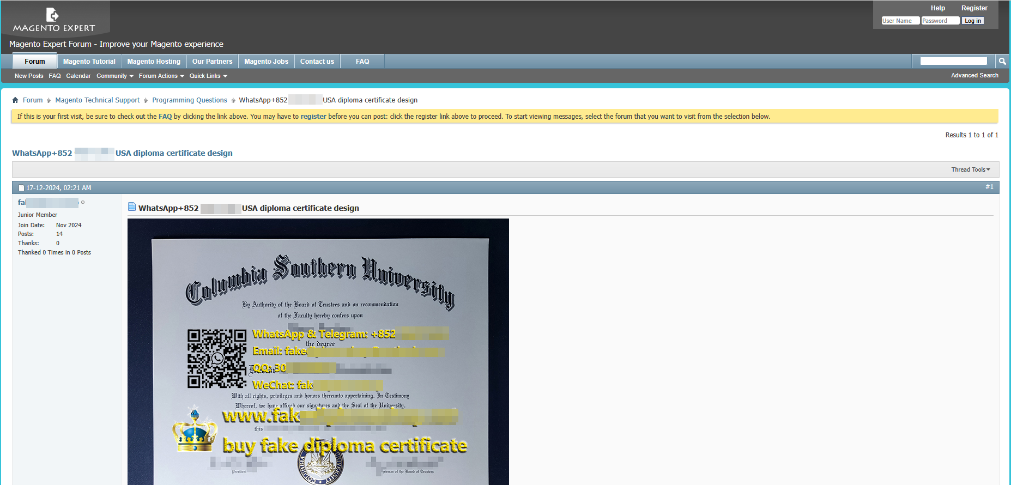Click the post status icon beside date
This screenshot has height=485, width=1011.
(x=21, y=188)
